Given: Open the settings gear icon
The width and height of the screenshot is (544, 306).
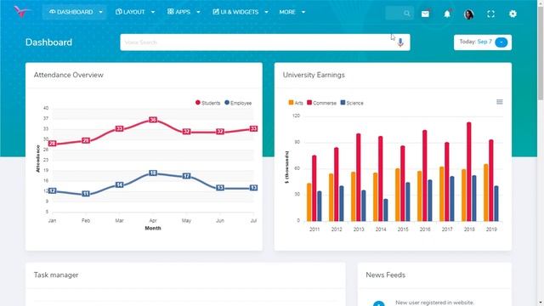Looking at the screenshot, I should (513, 14).
